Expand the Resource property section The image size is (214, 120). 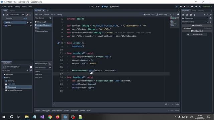(x=187, y=28)
